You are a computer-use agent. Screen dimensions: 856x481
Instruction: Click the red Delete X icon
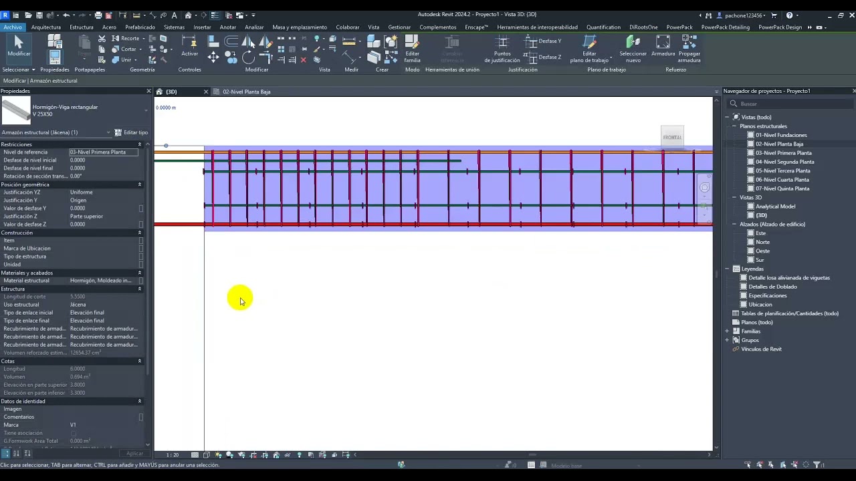tap(304, 59)
